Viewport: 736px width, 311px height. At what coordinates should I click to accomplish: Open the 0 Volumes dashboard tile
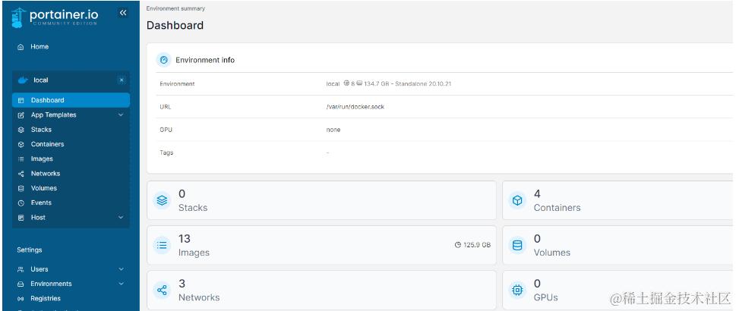[619, 245]
